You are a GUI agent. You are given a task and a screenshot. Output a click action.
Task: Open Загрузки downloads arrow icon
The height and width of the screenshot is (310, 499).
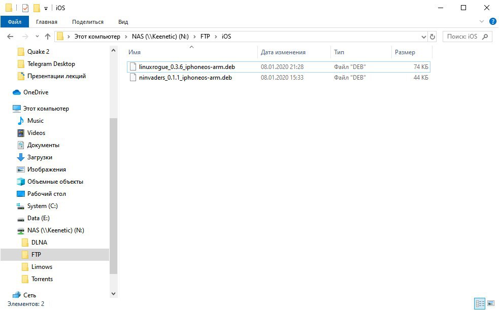pos(21,157)
